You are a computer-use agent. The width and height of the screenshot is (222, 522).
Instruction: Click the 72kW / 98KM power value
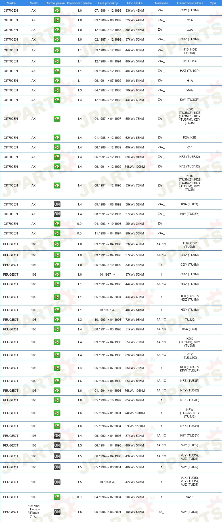click(135, 320)
